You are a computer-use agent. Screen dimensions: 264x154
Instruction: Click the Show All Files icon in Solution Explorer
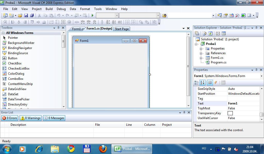204,34
